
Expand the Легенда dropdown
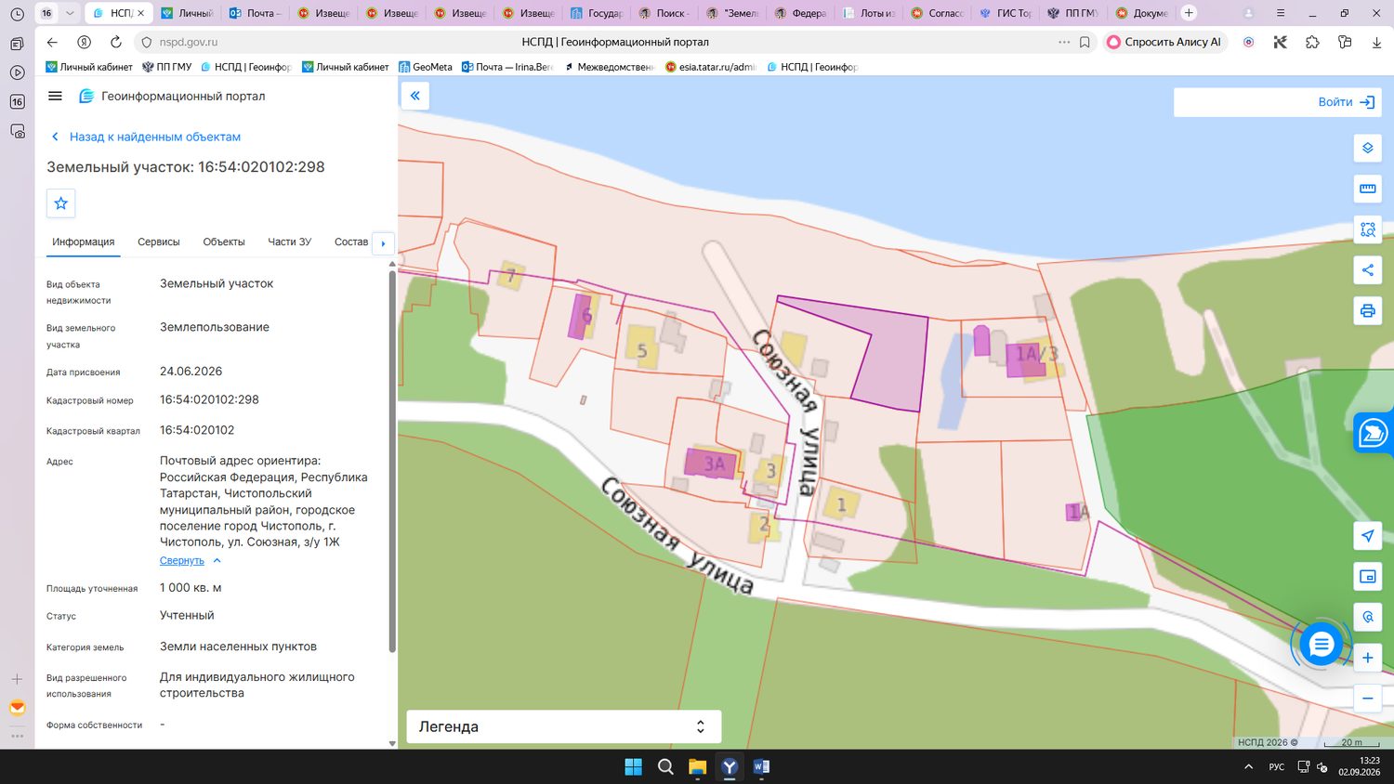coord(564,726)
